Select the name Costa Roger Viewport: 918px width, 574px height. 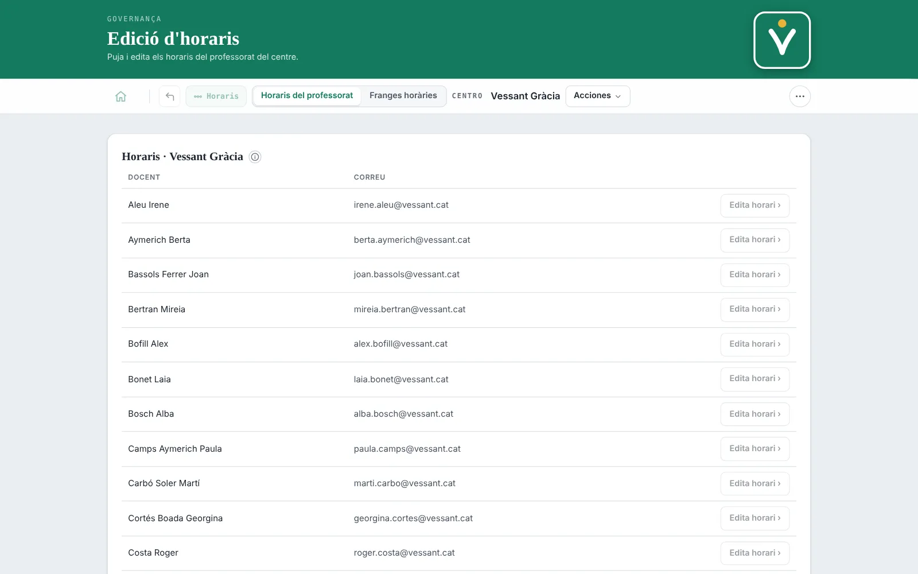(153, 553)
